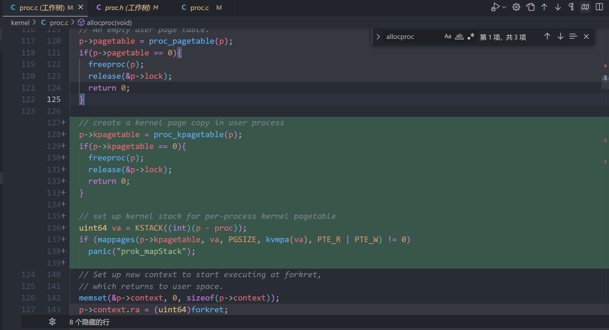Image resolution: width=609 pixels, height=330 pixels.
Task: Go to next change arrow in toolbar
Action: pyautogui.click(x=558, y=7)
